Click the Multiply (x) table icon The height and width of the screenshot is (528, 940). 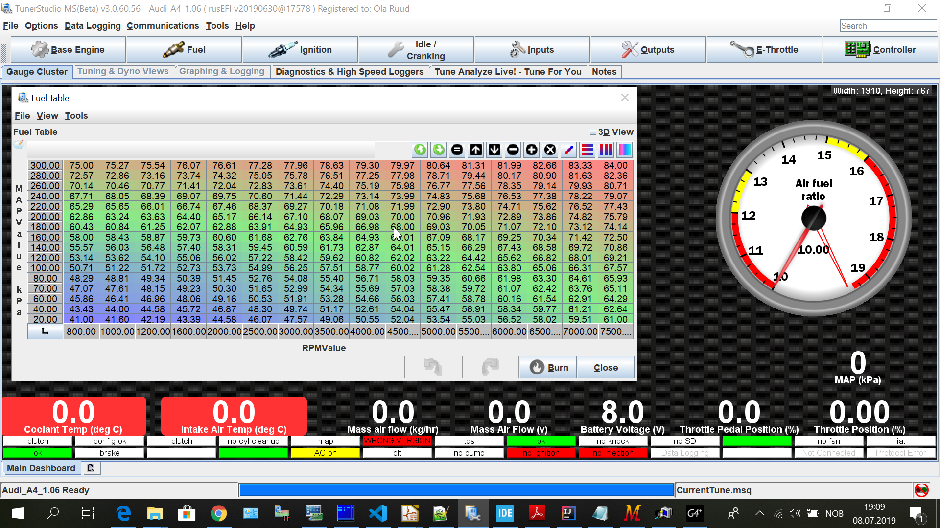click(x=550, y=150)
